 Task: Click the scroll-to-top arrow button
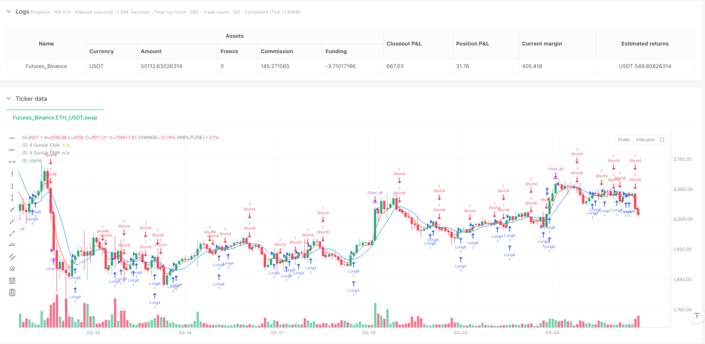(x=697, y=315)
